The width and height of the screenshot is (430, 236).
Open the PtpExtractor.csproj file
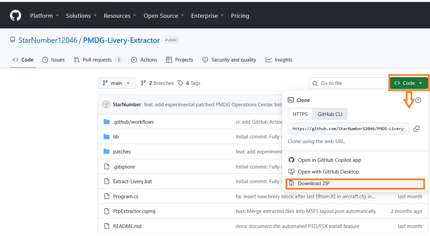tap(134, 211)
